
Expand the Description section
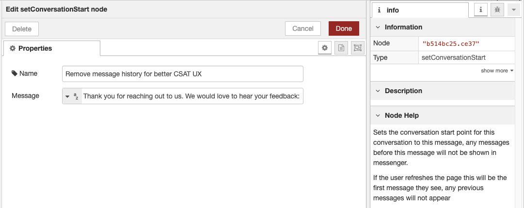[378, 91]
